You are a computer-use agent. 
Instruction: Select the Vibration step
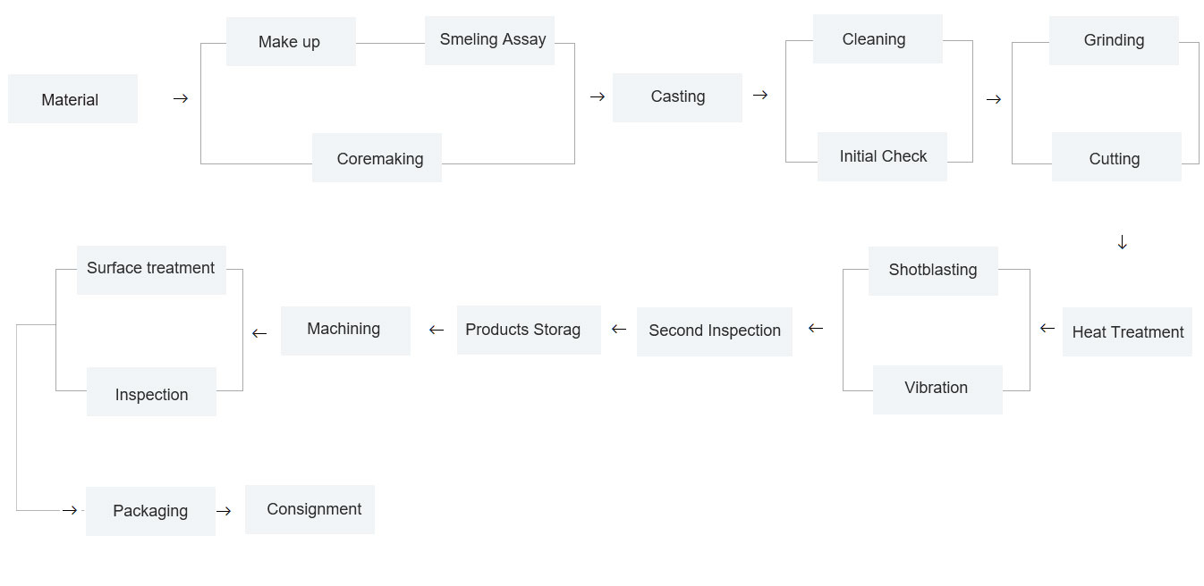(937, 389)
